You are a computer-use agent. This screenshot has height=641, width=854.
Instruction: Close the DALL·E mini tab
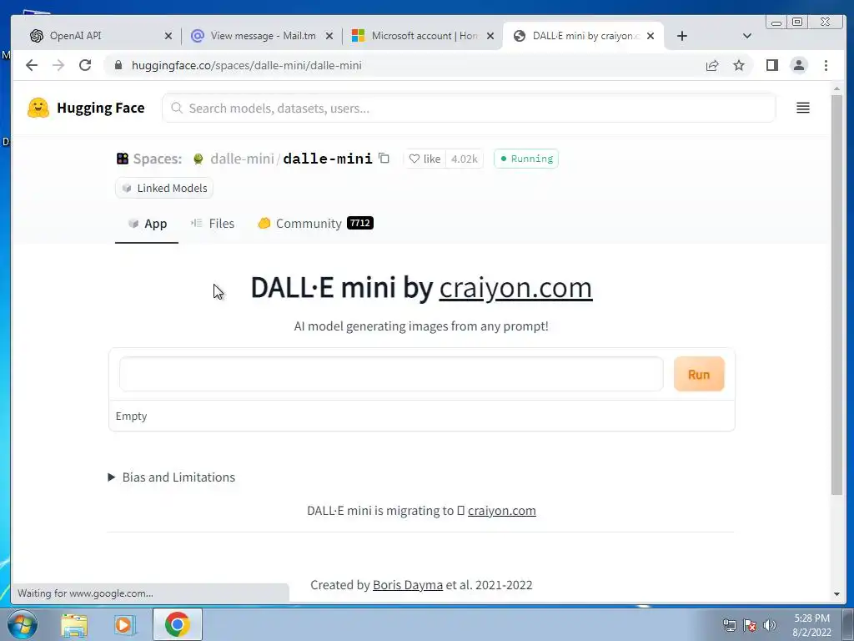[651, 36]
